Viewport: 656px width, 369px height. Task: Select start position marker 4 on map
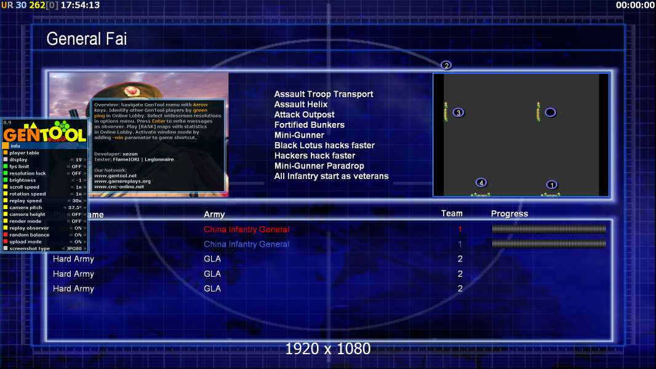pyautogui.click(x=481, y=183)
